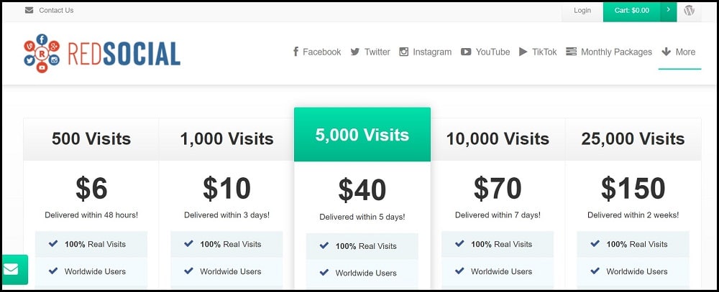The width and height of the screenshot is (719, 292).
Task: Click the YouTube play icon in the menu
Action: (466, 52)
